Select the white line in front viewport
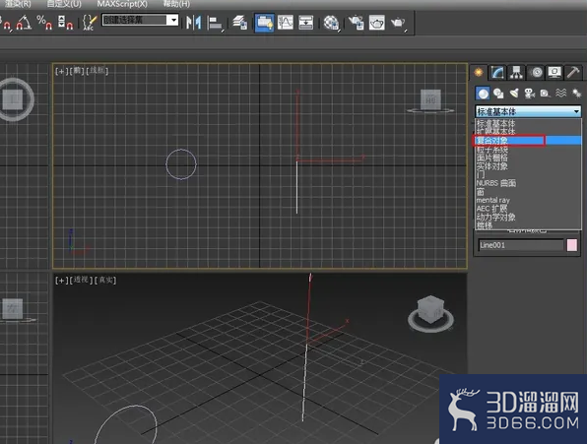The image size is (587, 444). click(x=296, y=187)
